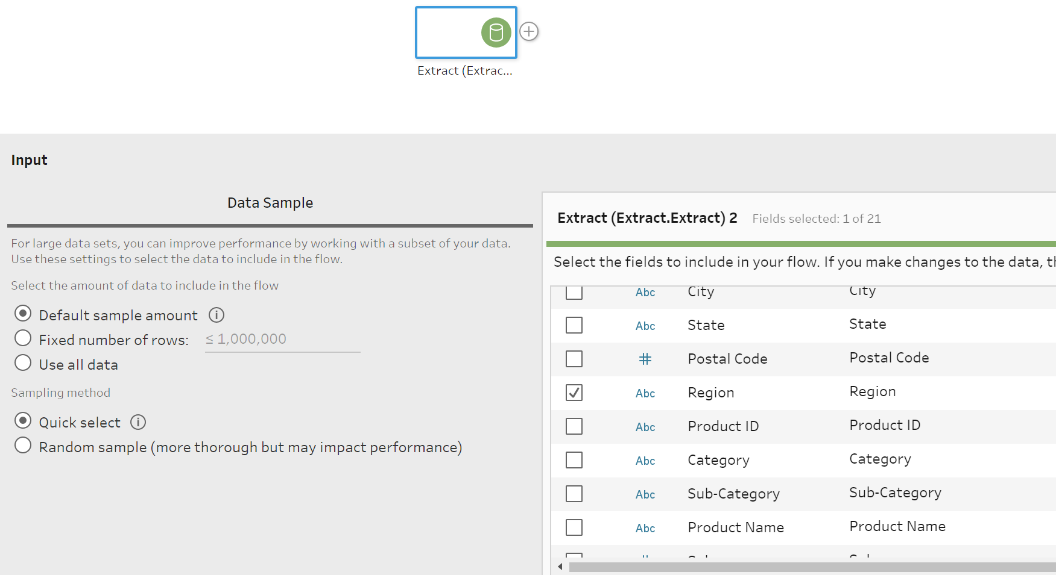Click the info icon beside Quick select
The height and width of the screenshot is (575, 1056).
click(x=138, y=421)
